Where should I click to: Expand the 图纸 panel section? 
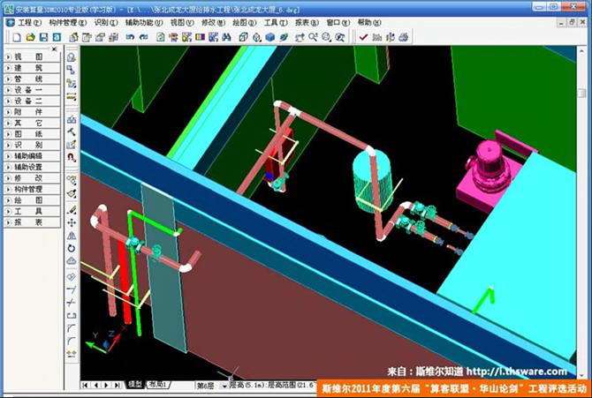pos(32,134)
